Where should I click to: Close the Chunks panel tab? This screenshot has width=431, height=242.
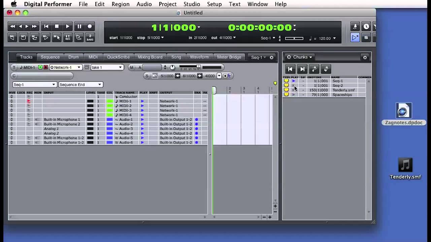coord(289,57)
